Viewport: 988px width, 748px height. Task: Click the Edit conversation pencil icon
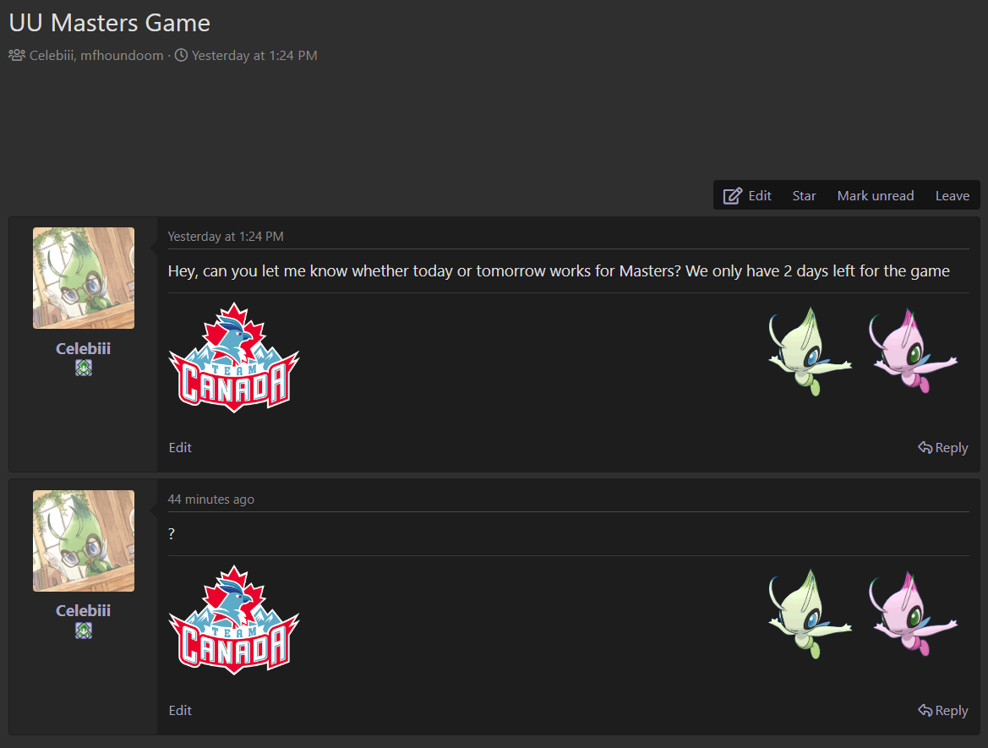pos(732,196)
